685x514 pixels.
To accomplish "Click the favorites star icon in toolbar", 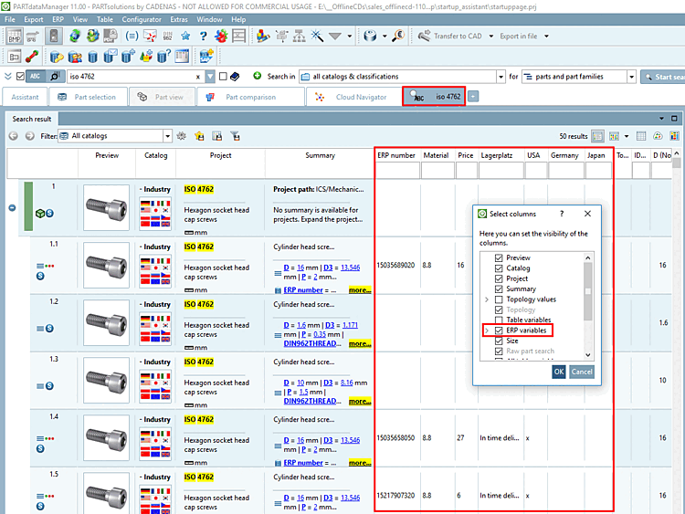I will 185,37.
